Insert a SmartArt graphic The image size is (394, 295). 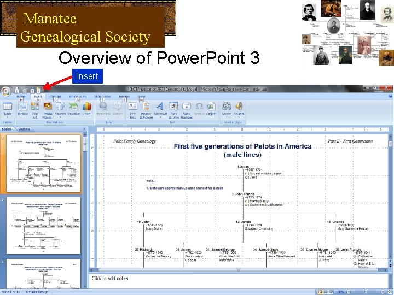coord(73,109)
